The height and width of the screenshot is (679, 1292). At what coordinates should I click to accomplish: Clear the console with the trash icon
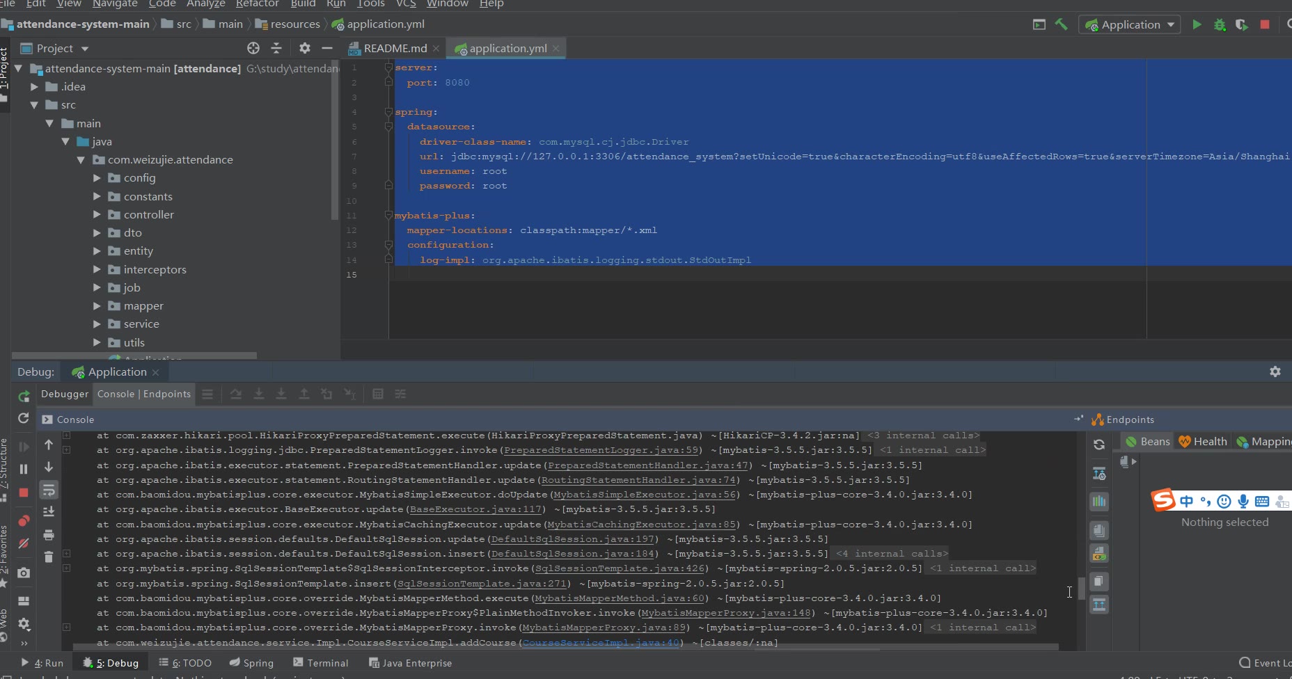tap(49, 557)
